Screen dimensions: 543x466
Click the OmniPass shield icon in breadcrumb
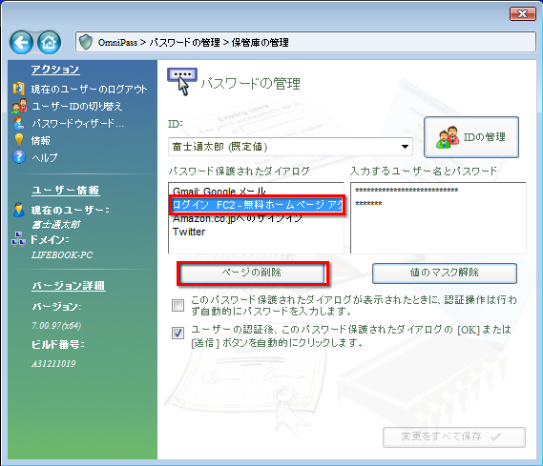pyautogui.click(x=86, y=42)
